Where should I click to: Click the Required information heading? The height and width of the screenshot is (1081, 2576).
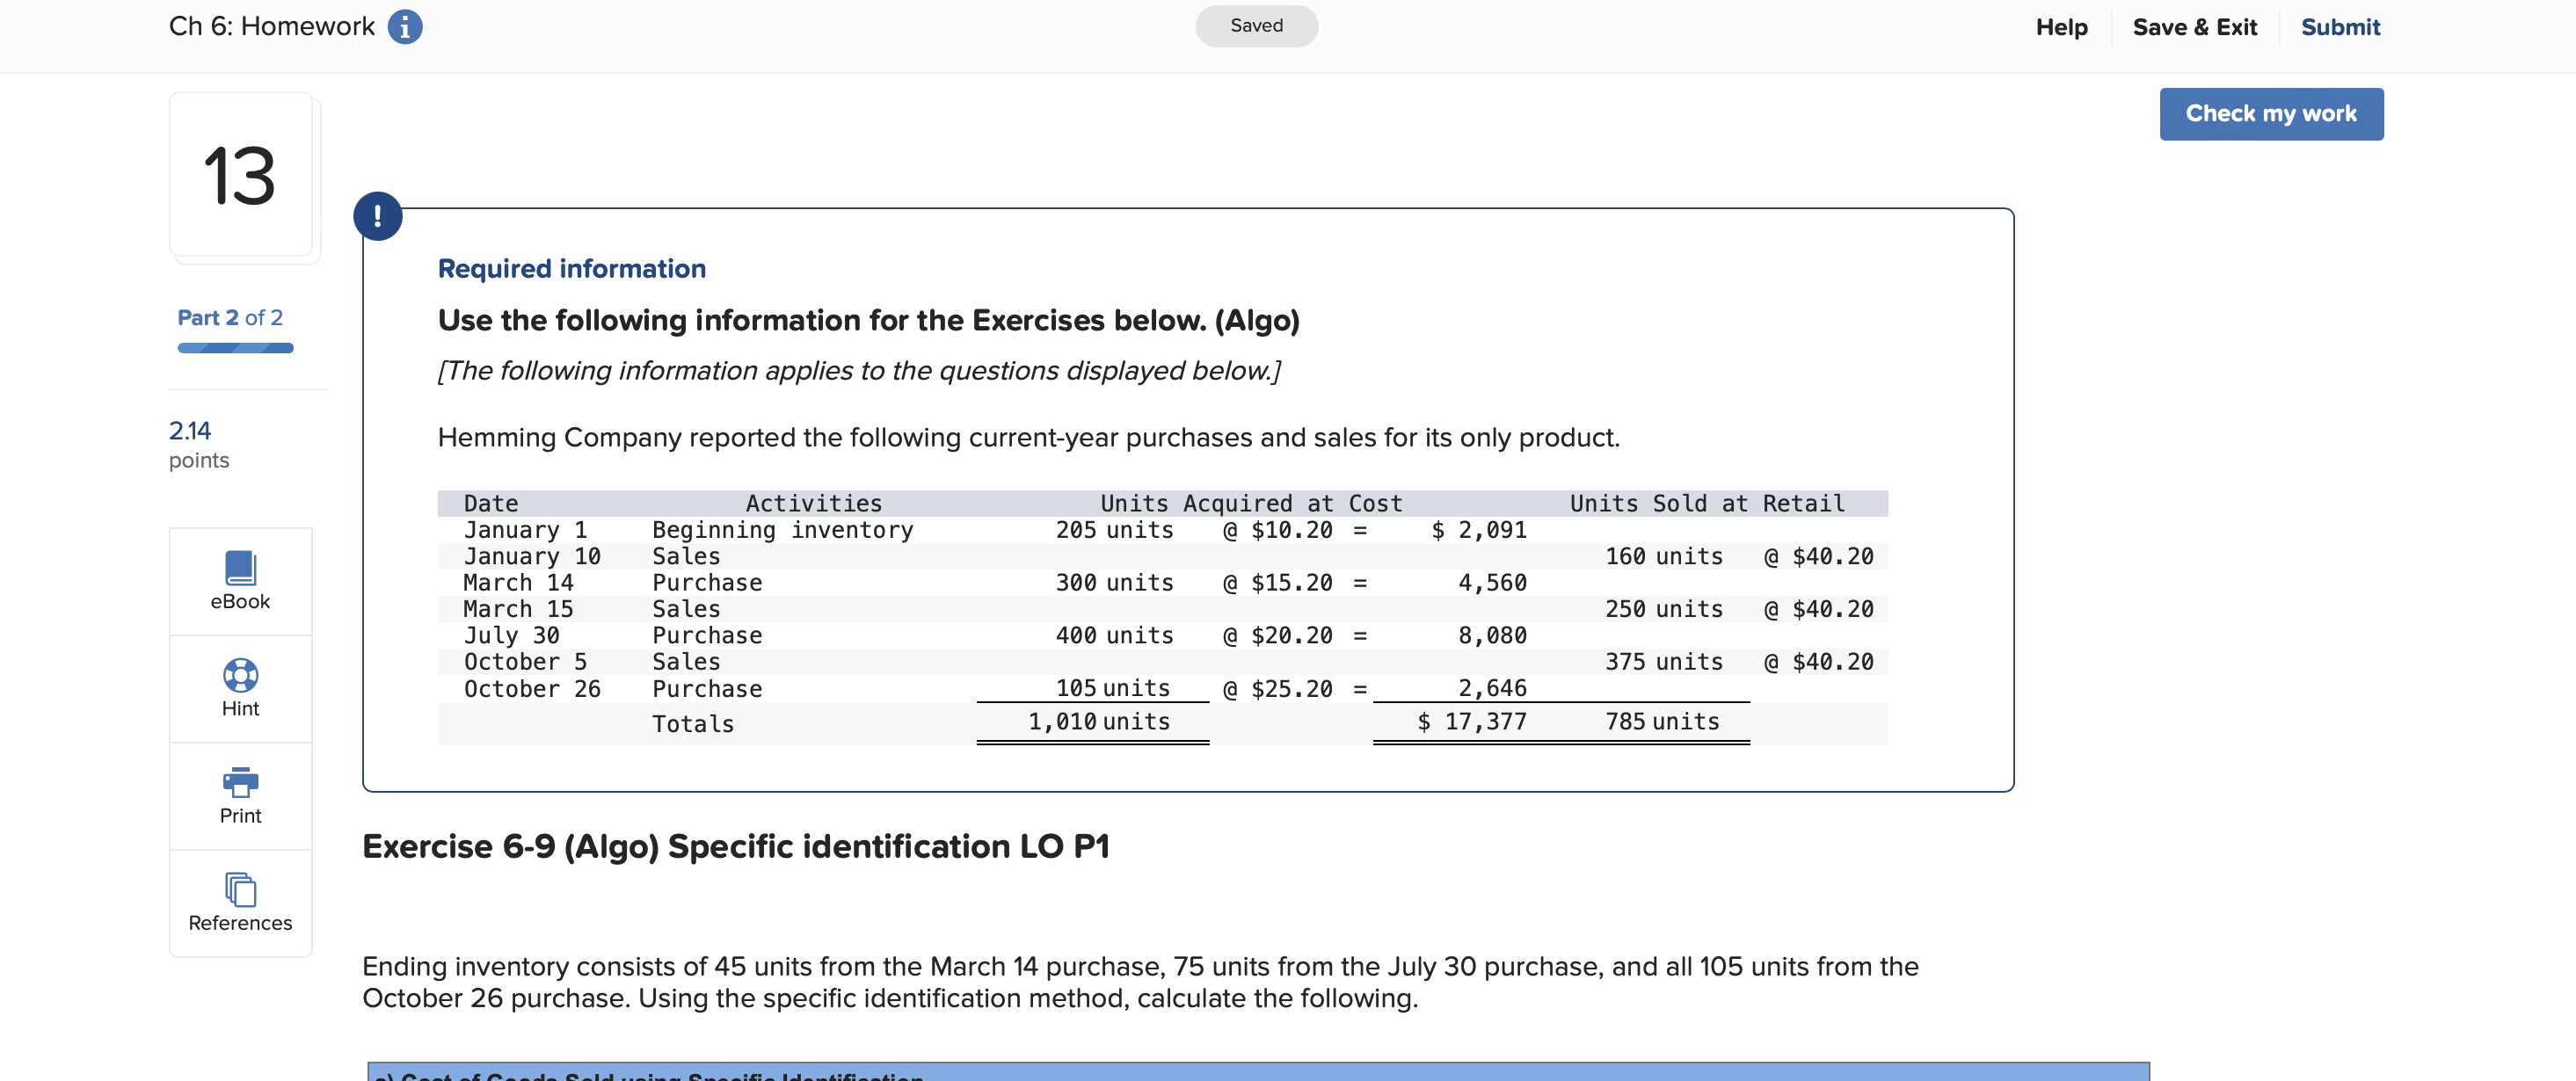[571, 268]
